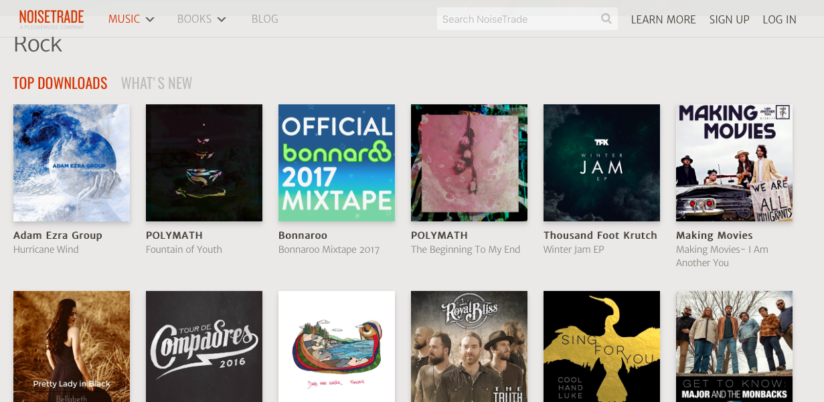Image resolution: width=824 pixels, height=402 pixels.
Task: Go to the Sign Up page
Action: (x=729, y=19)
